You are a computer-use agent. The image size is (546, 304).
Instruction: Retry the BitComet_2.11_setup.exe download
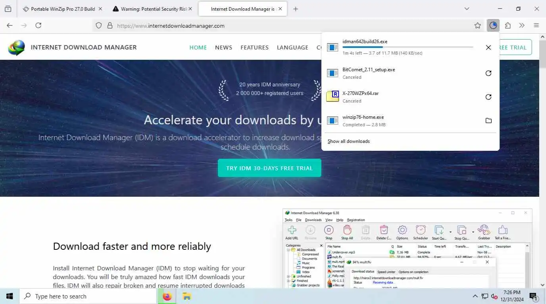[x=488, y=73]
